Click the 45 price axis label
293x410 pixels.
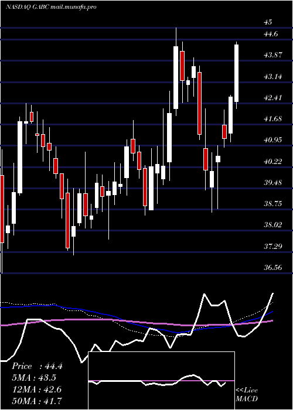pyautogui.click(x=268, y=22)
